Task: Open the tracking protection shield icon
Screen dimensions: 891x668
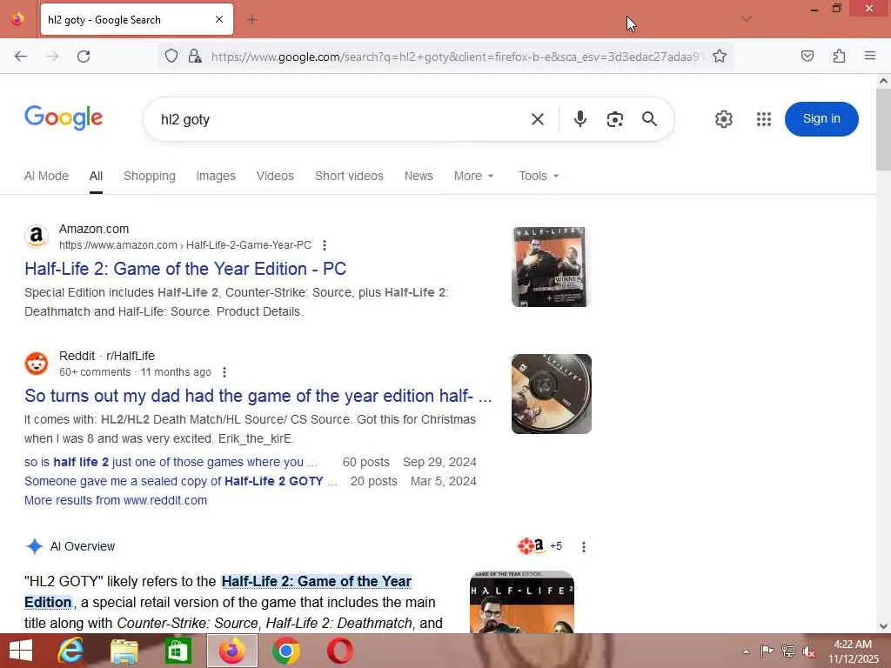Action: 171,56
